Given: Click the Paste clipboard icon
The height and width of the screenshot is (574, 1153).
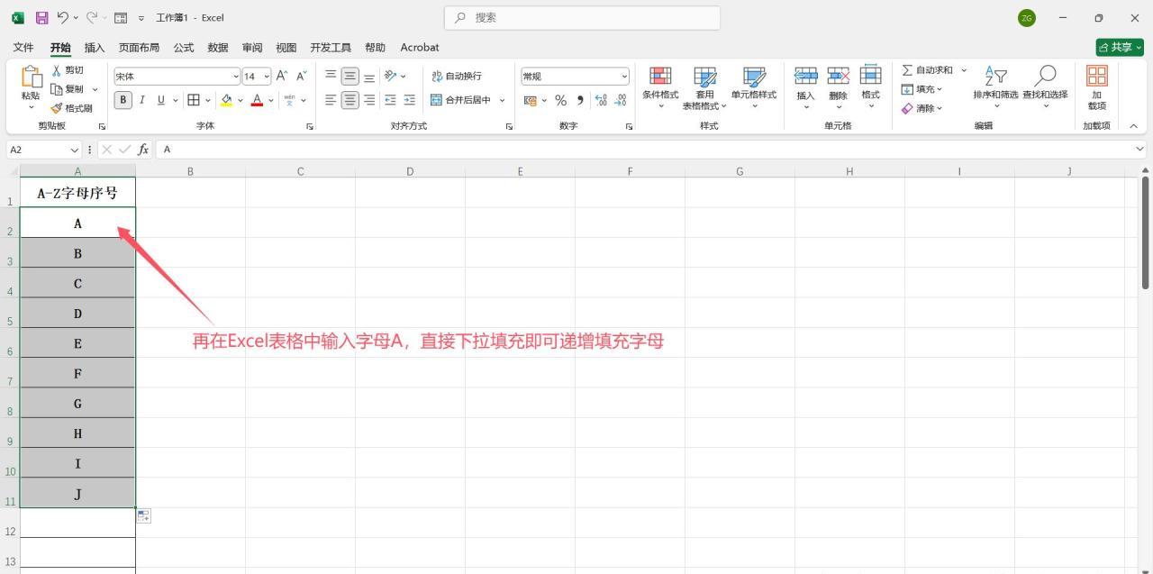Looking at the screenshot, I should (31, 79).
